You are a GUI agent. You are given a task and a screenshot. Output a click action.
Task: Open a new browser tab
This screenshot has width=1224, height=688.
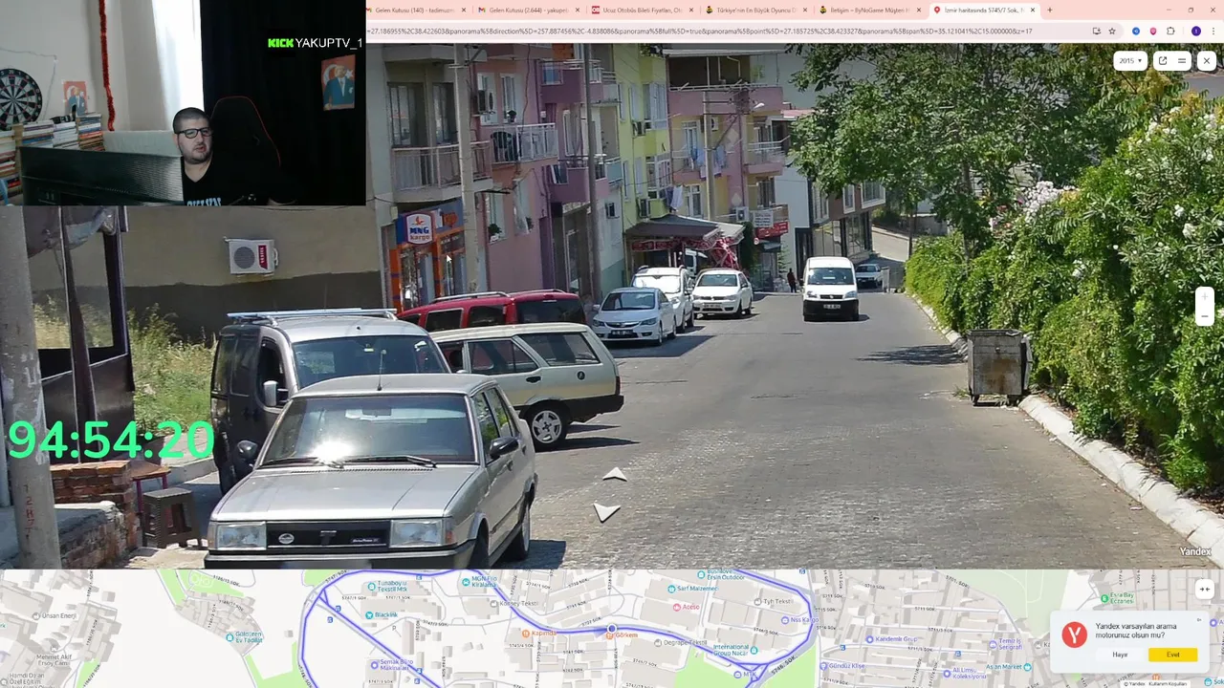[1050, 10]
